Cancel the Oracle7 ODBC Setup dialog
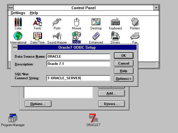The image size is (178, 133). [x=123, y=63]
